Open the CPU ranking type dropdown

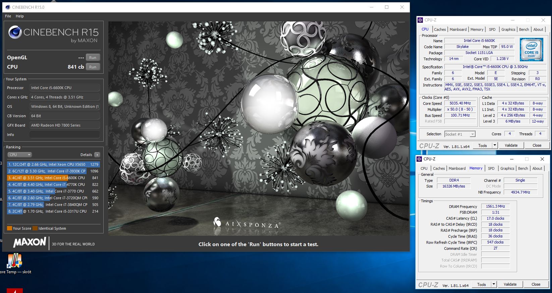pos(19,155)
